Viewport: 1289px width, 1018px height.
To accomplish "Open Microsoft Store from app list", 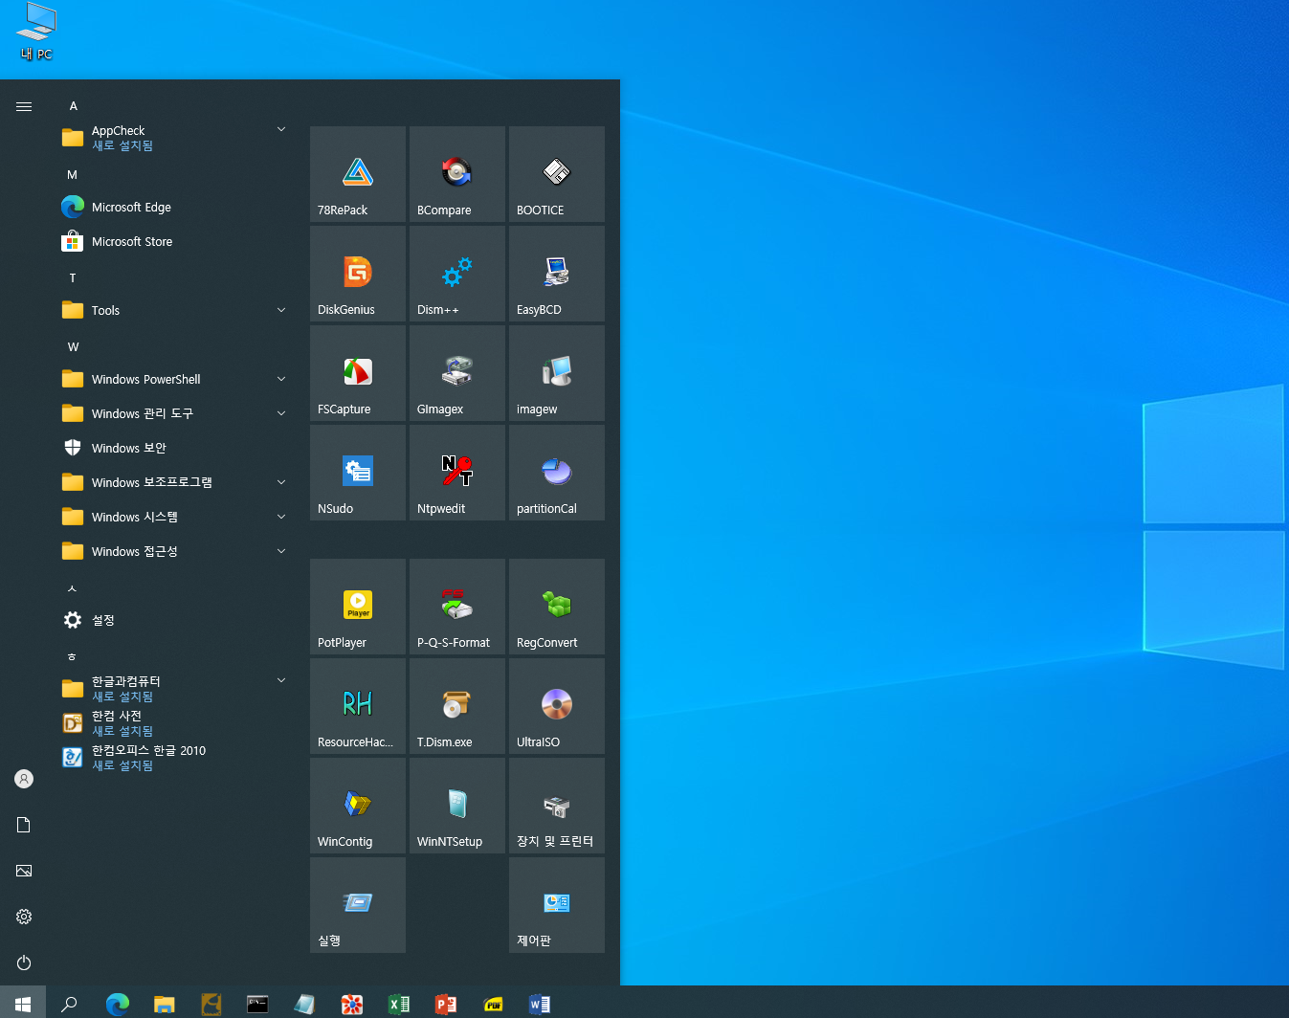I will pos(174,241).
